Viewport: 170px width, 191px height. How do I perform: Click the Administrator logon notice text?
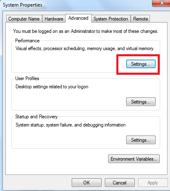86,31
